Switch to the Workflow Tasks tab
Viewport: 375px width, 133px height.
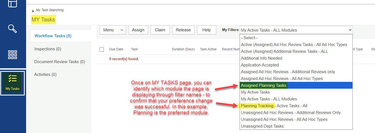click(x=53, y=36)
